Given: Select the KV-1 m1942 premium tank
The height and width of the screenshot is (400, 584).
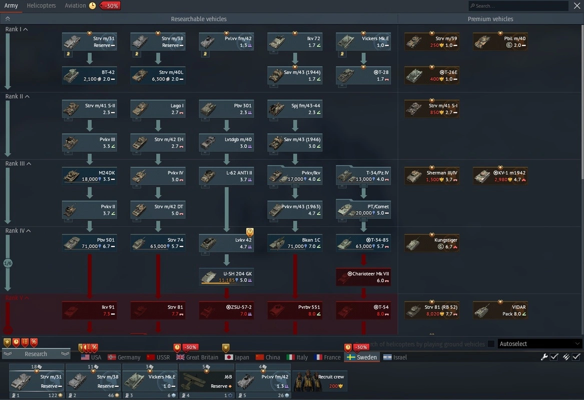Looking at the screenshot, I should (500, 176).
